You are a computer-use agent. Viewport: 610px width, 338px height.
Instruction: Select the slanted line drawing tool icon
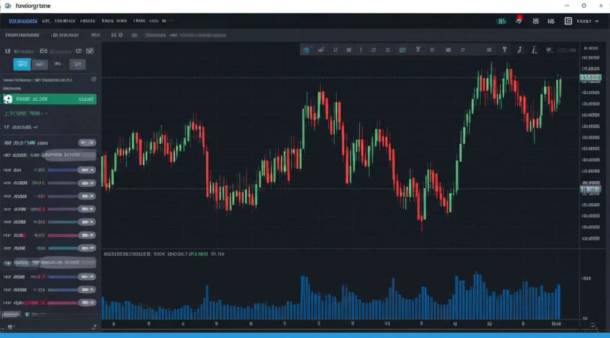pos(519,50)
